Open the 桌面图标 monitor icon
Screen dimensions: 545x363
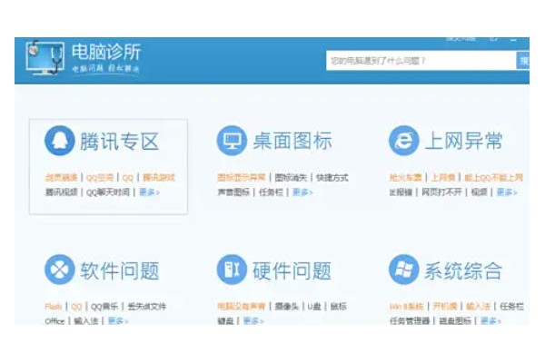232,141
